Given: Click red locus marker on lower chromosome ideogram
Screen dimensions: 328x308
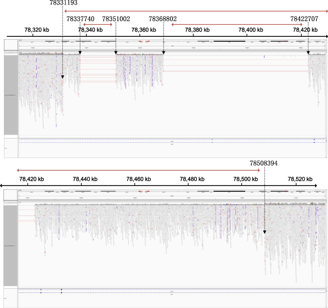Looking at the screenshot, I should (146, 192).
